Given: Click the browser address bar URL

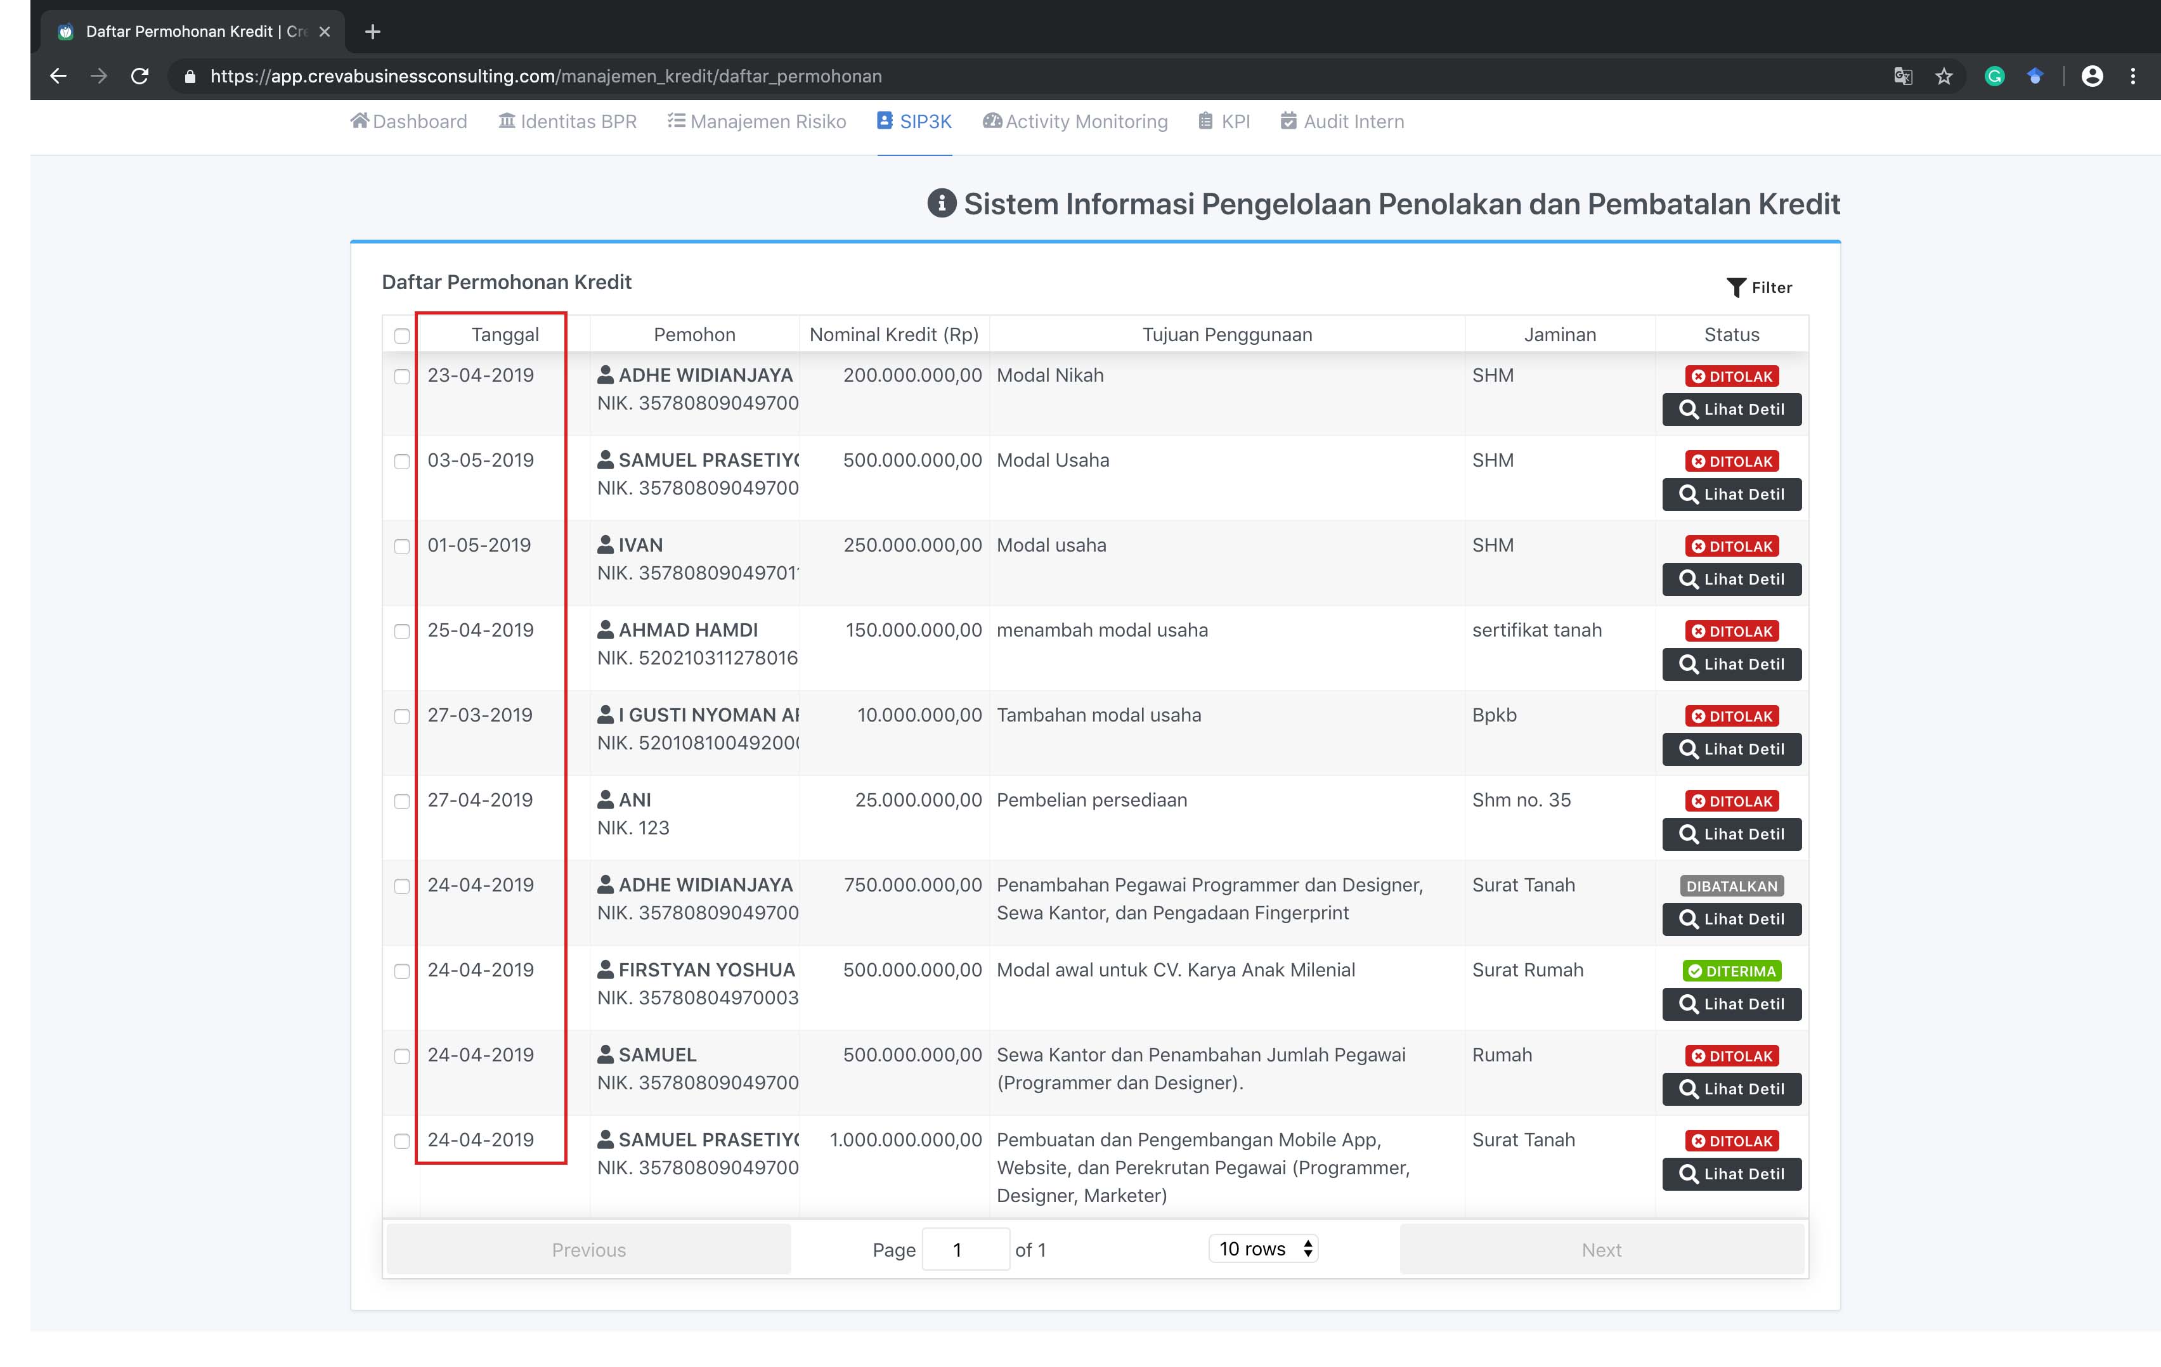Looking at the screenshot, I should 545,76.
